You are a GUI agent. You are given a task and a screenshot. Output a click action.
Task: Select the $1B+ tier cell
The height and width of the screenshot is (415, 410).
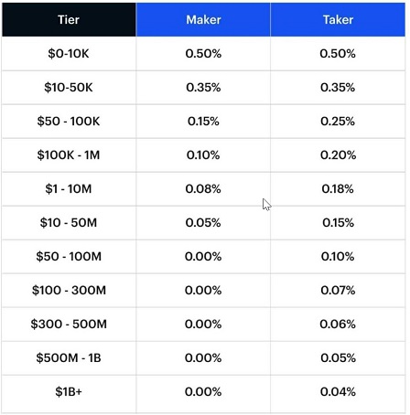(69, 392)
